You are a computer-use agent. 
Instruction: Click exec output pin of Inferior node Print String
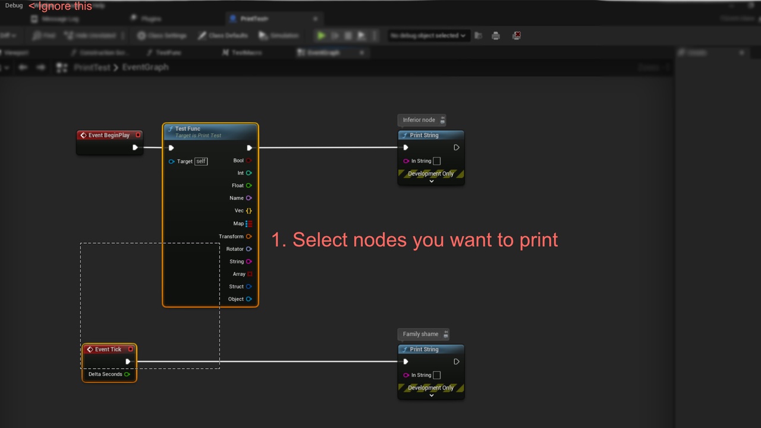[456, 147]
